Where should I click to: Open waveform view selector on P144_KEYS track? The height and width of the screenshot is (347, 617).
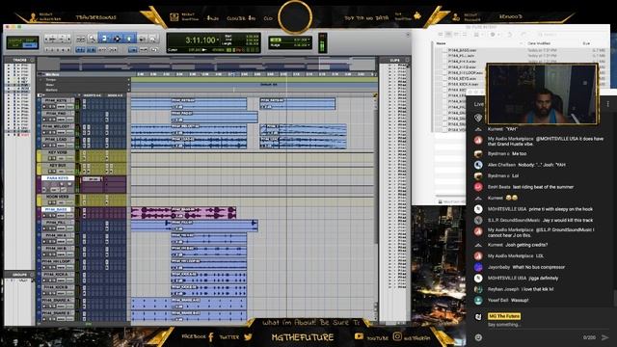tap(61, 107)
